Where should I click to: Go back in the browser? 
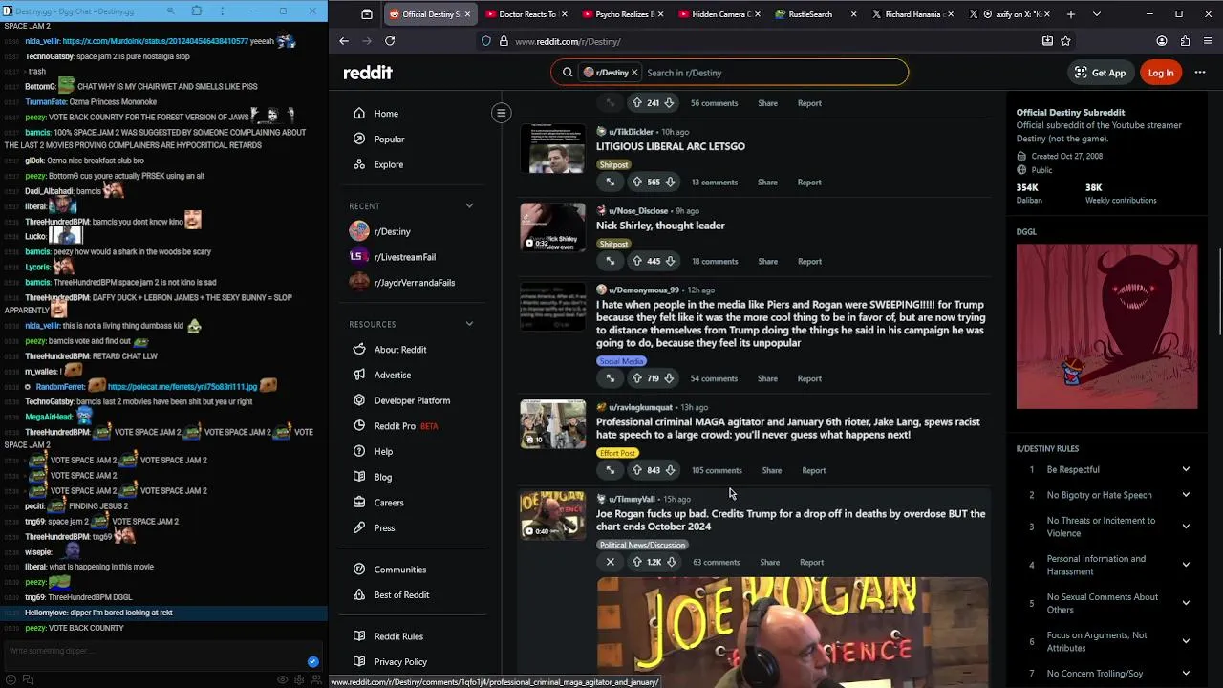[344, 41]
